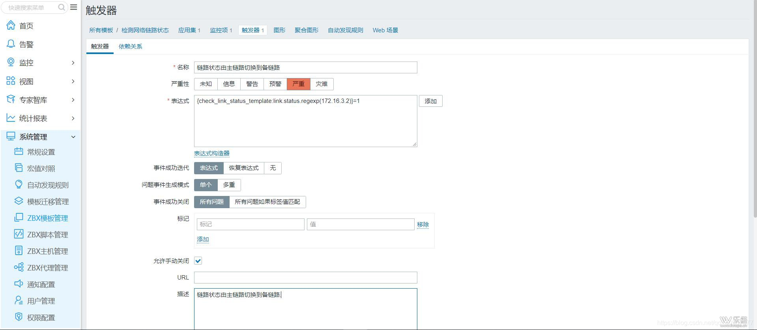This screenshot has height=330, width=757.
Task: Click into the 表达式 text area
Action: tap(305, 121)
